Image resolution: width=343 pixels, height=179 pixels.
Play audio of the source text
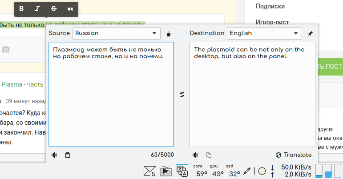click(54, 155)
